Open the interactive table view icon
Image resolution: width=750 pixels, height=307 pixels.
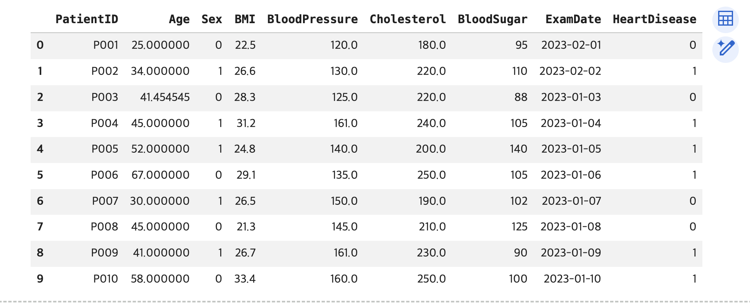pyautogui.click(x=725, y=19)
